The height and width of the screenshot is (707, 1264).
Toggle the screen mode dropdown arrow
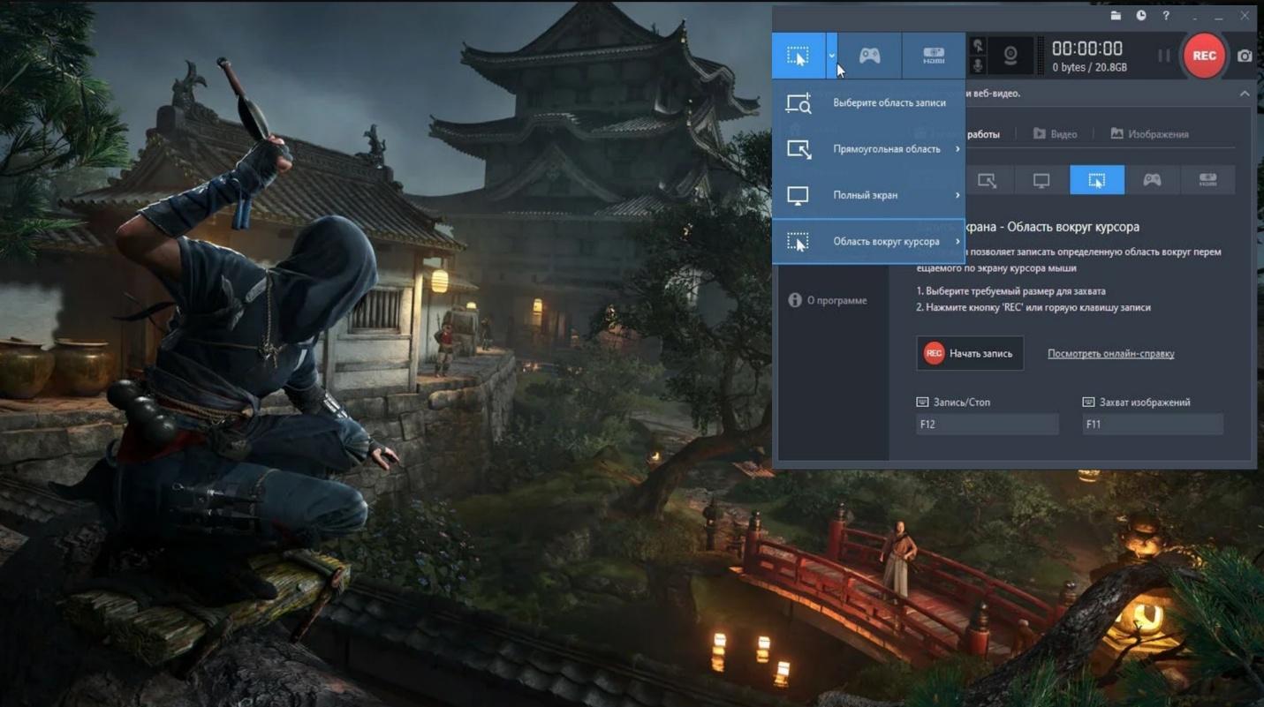831,56
